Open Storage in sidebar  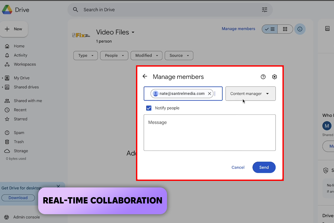click(21, 151)
